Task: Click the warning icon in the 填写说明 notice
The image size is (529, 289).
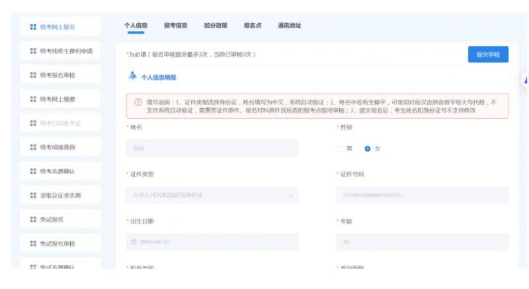Action: tap(138, 102)
